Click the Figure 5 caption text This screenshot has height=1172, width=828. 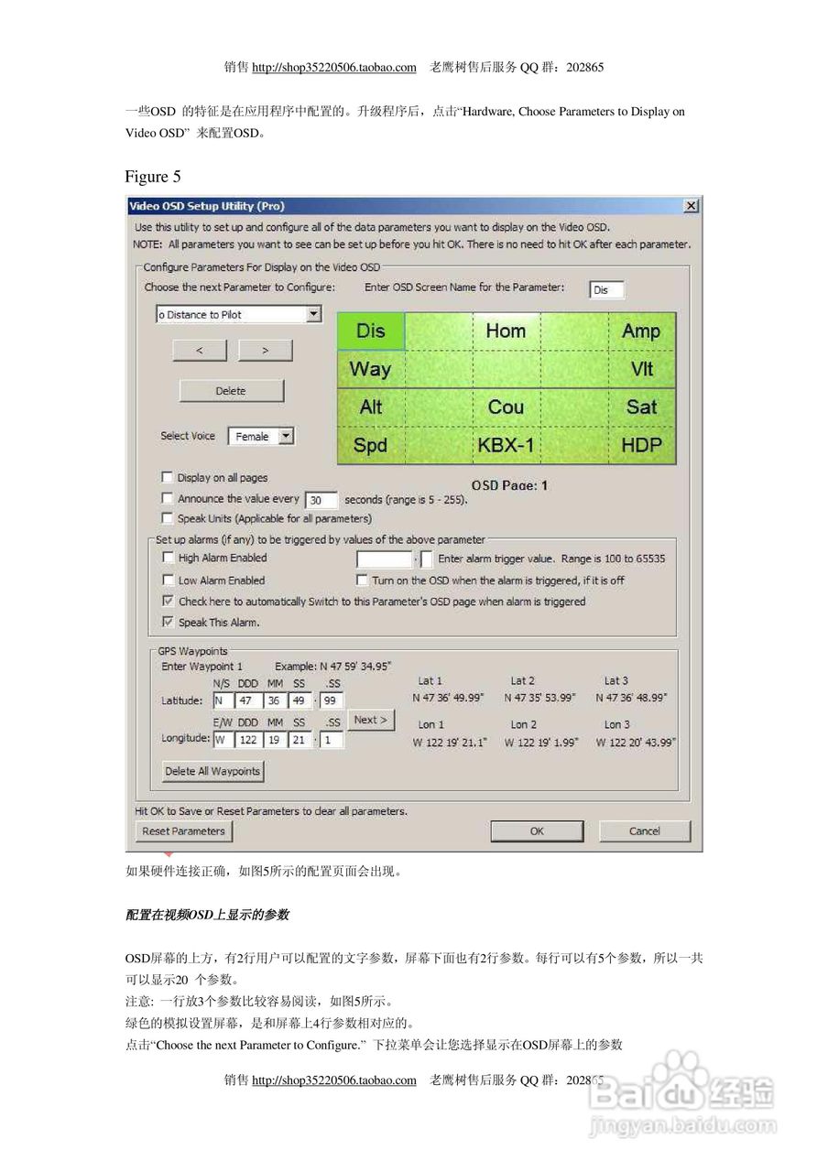pos(153,177)
